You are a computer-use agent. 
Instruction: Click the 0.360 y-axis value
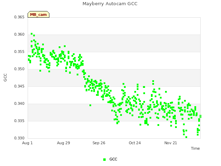19,35
